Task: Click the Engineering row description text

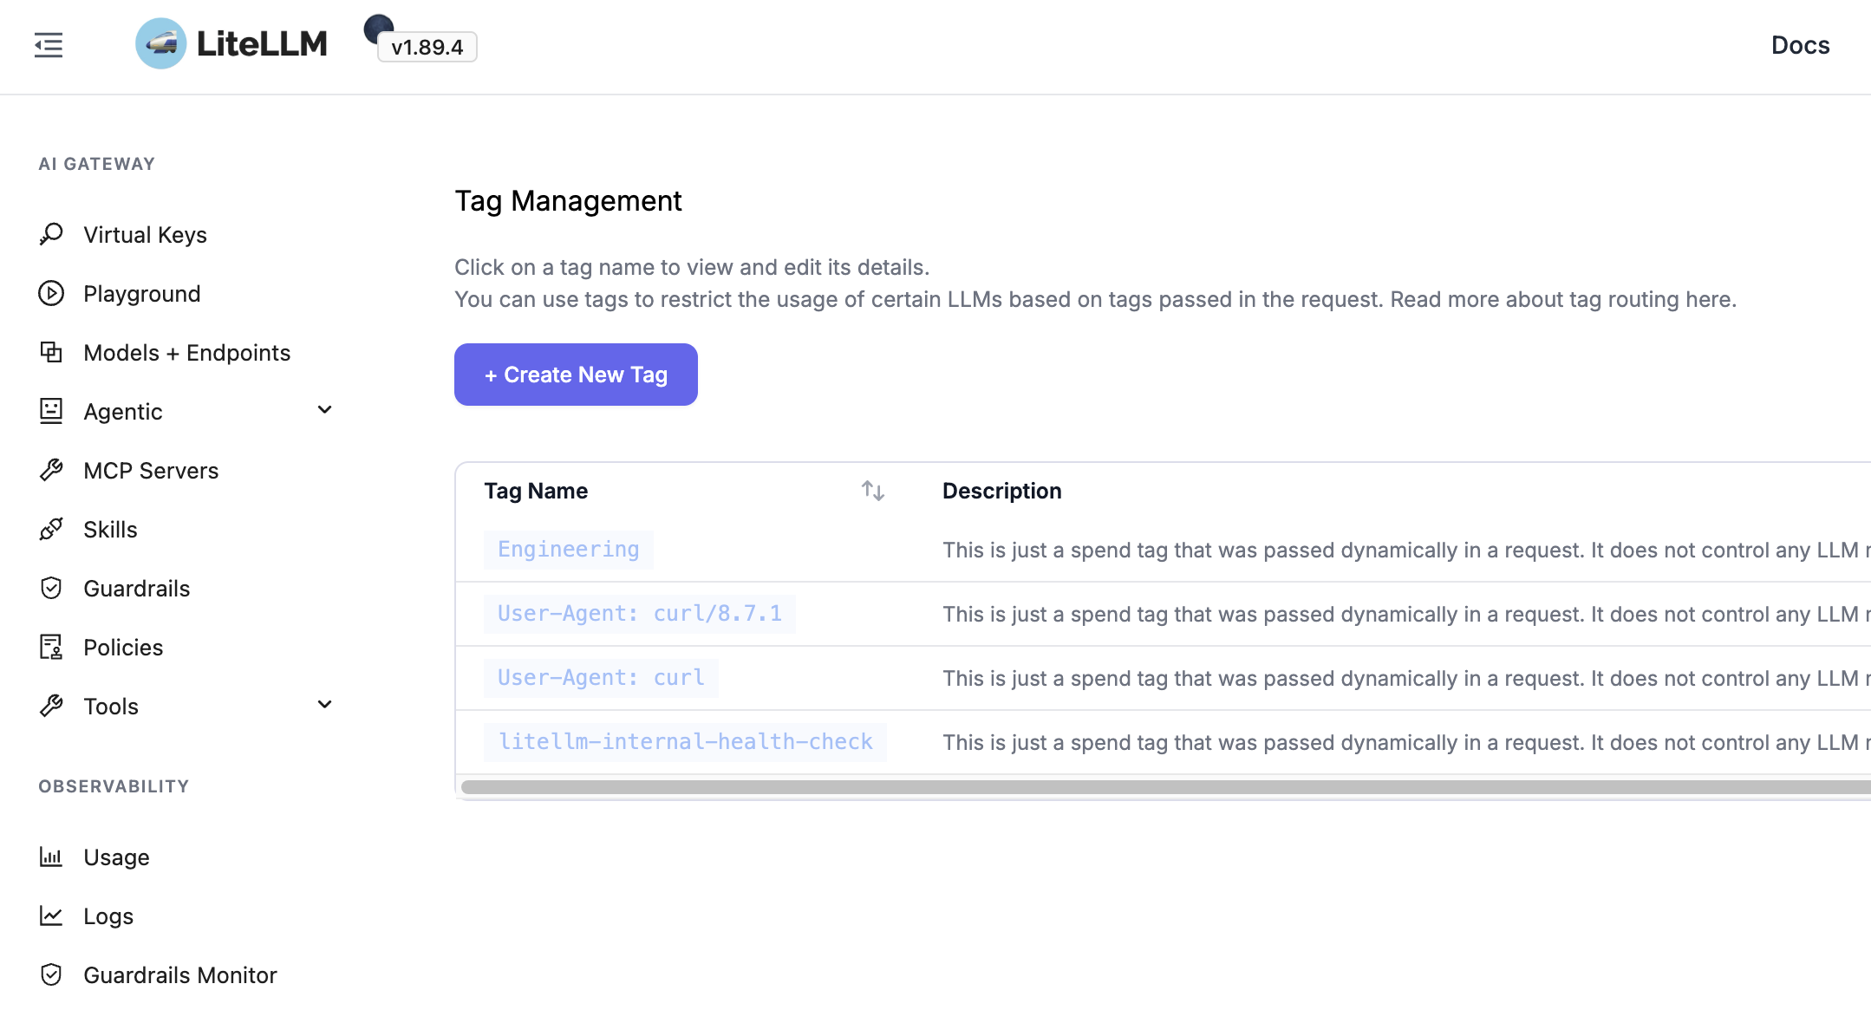Action: [x=1406, y=550]
